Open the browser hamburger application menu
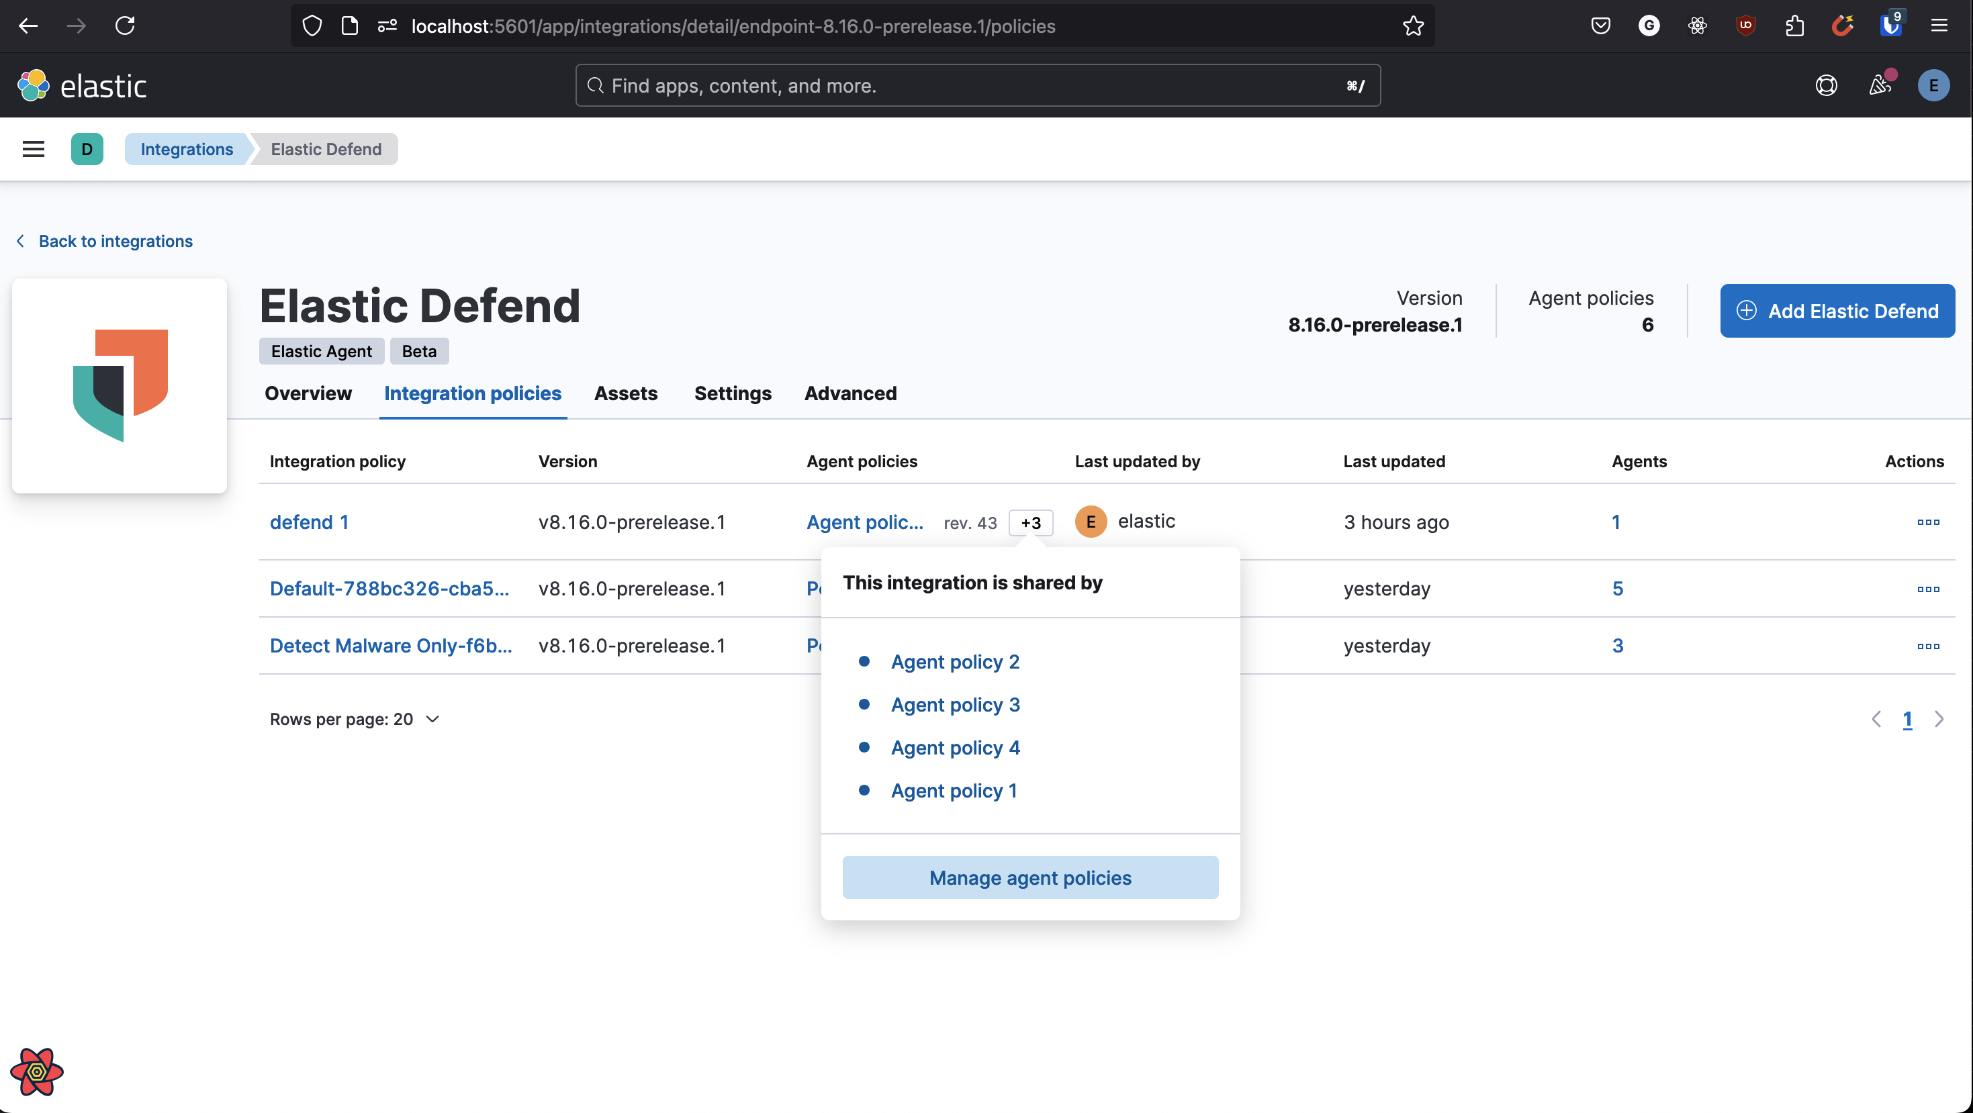The height and width of the screenshot is (1113, 1973). pyautogui.click(x=1939, y=26)
